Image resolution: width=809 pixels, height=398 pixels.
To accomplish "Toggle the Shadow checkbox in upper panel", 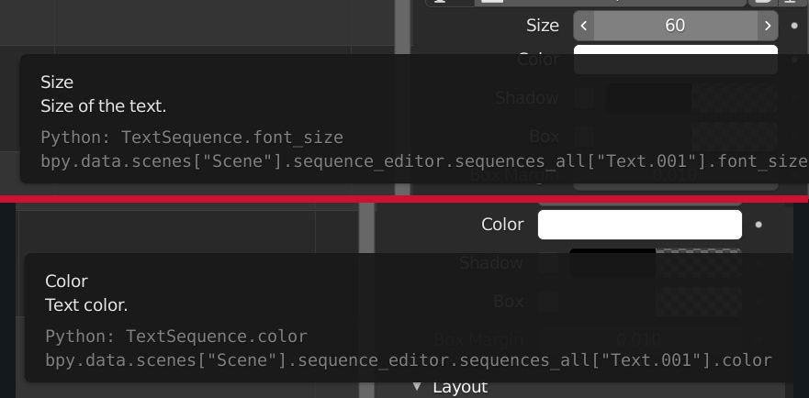I will 585,98.
